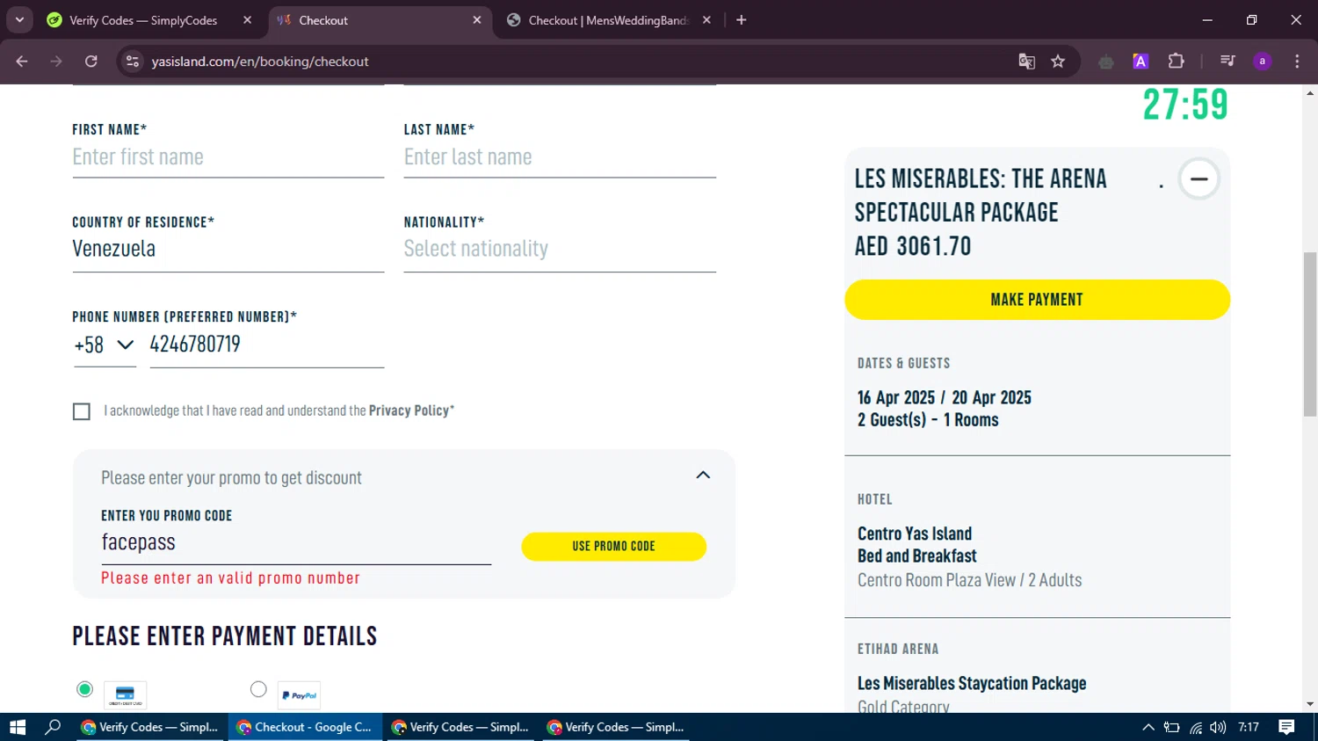Open the network Wi-Fi tray icon
Screen dimensions: 1318x741
[x=1195, y=727]
